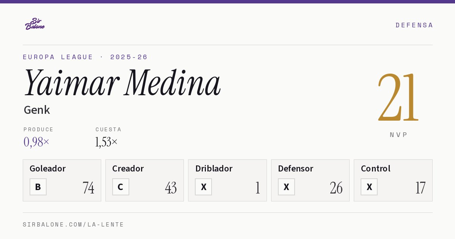Screen dimensions: 455x239
Task: Click the Goleador score 74
Action: (x=88, y=188)
